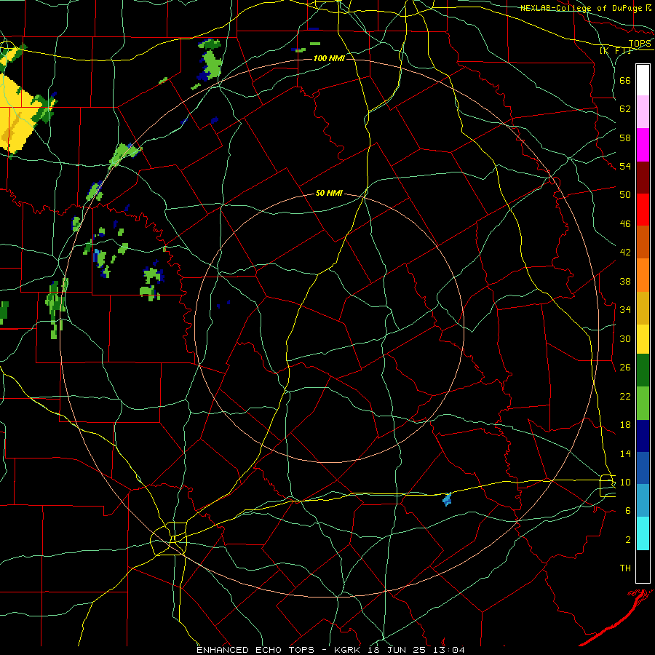Image resolution: width=655 pixels, height=655 pixels.
Task: Pick the dark green legend swatch
Action: point(643,370)
